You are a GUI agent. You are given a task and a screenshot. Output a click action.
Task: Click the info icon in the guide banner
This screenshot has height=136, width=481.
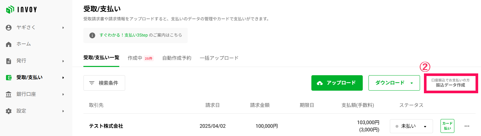pyautogui.click(x=92, y=35)
